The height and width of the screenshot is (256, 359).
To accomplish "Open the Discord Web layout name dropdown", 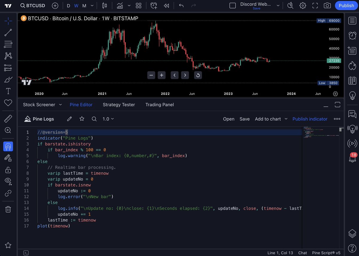I will 278,6.
